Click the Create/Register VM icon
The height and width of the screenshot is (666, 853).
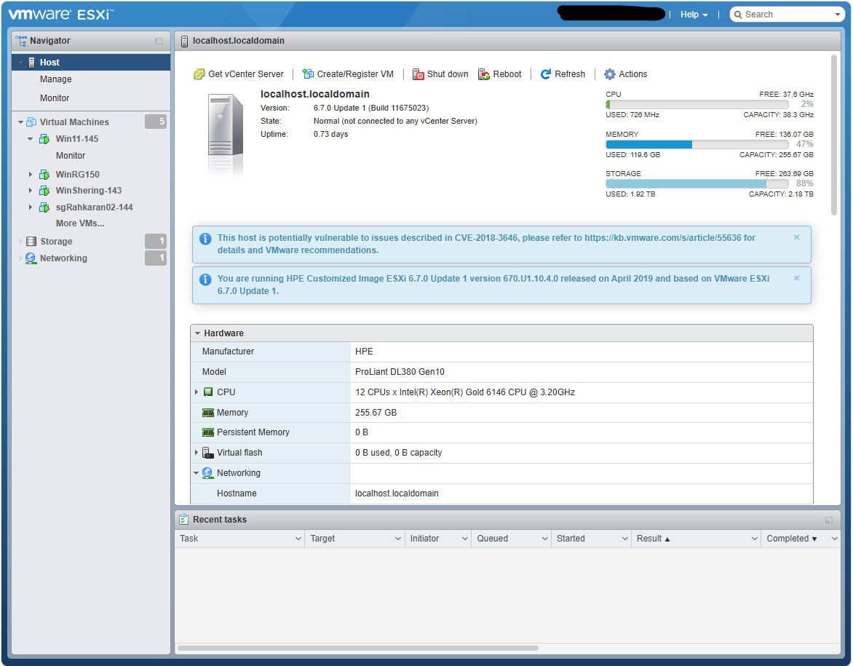308,74
